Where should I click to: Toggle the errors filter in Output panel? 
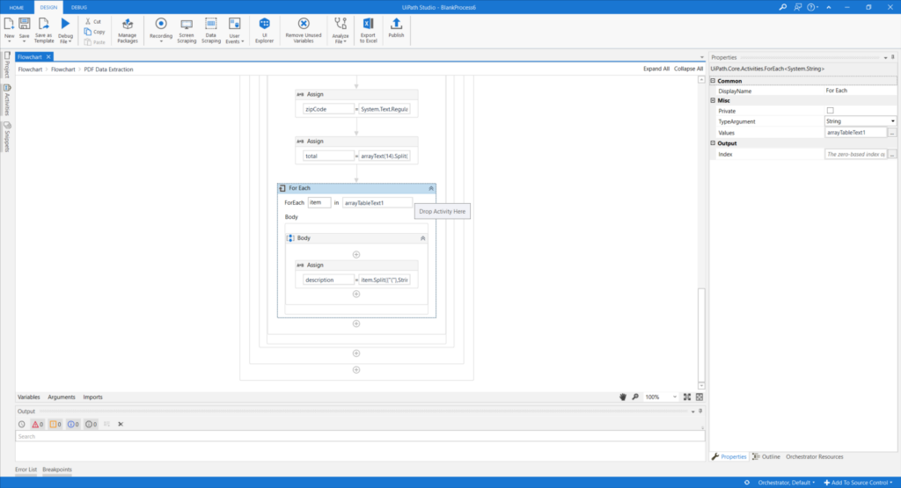(37, 425)
